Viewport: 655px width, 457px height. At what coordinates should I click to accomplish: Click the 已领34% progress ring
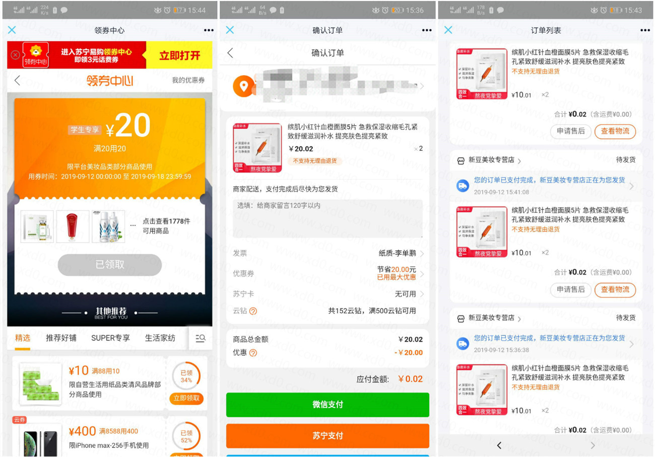(186, 376)
